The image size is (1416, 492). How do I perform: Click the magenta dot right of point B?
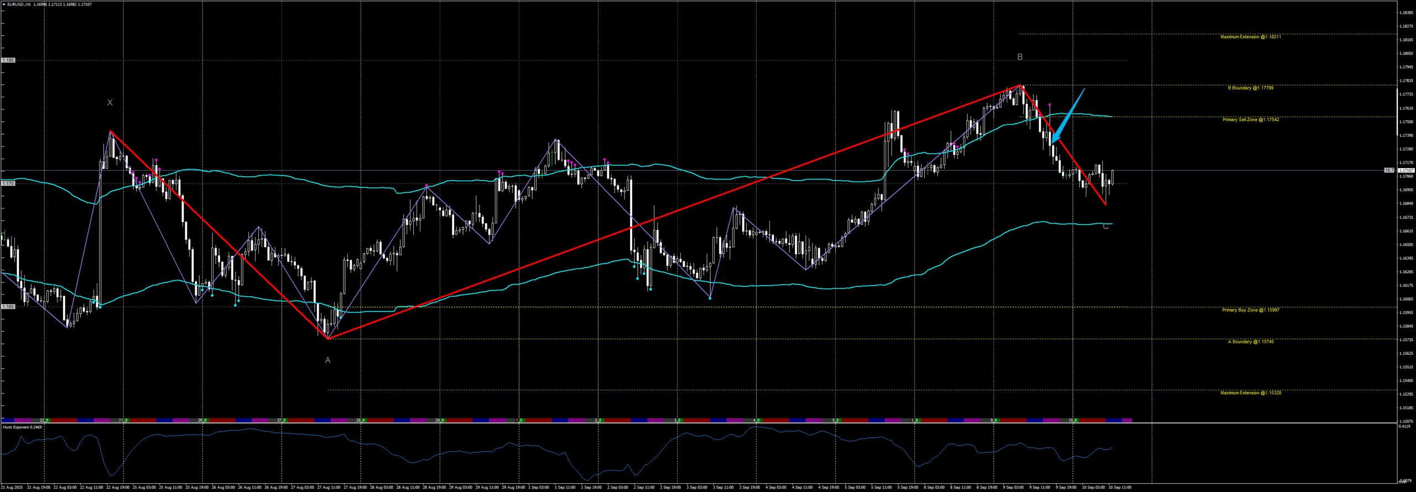(1050, 104)
